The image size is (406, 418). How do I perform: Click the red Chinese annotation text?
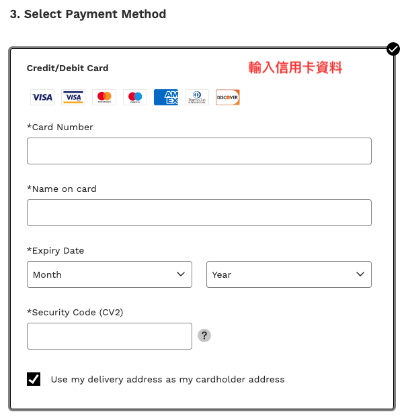(296, 67)
